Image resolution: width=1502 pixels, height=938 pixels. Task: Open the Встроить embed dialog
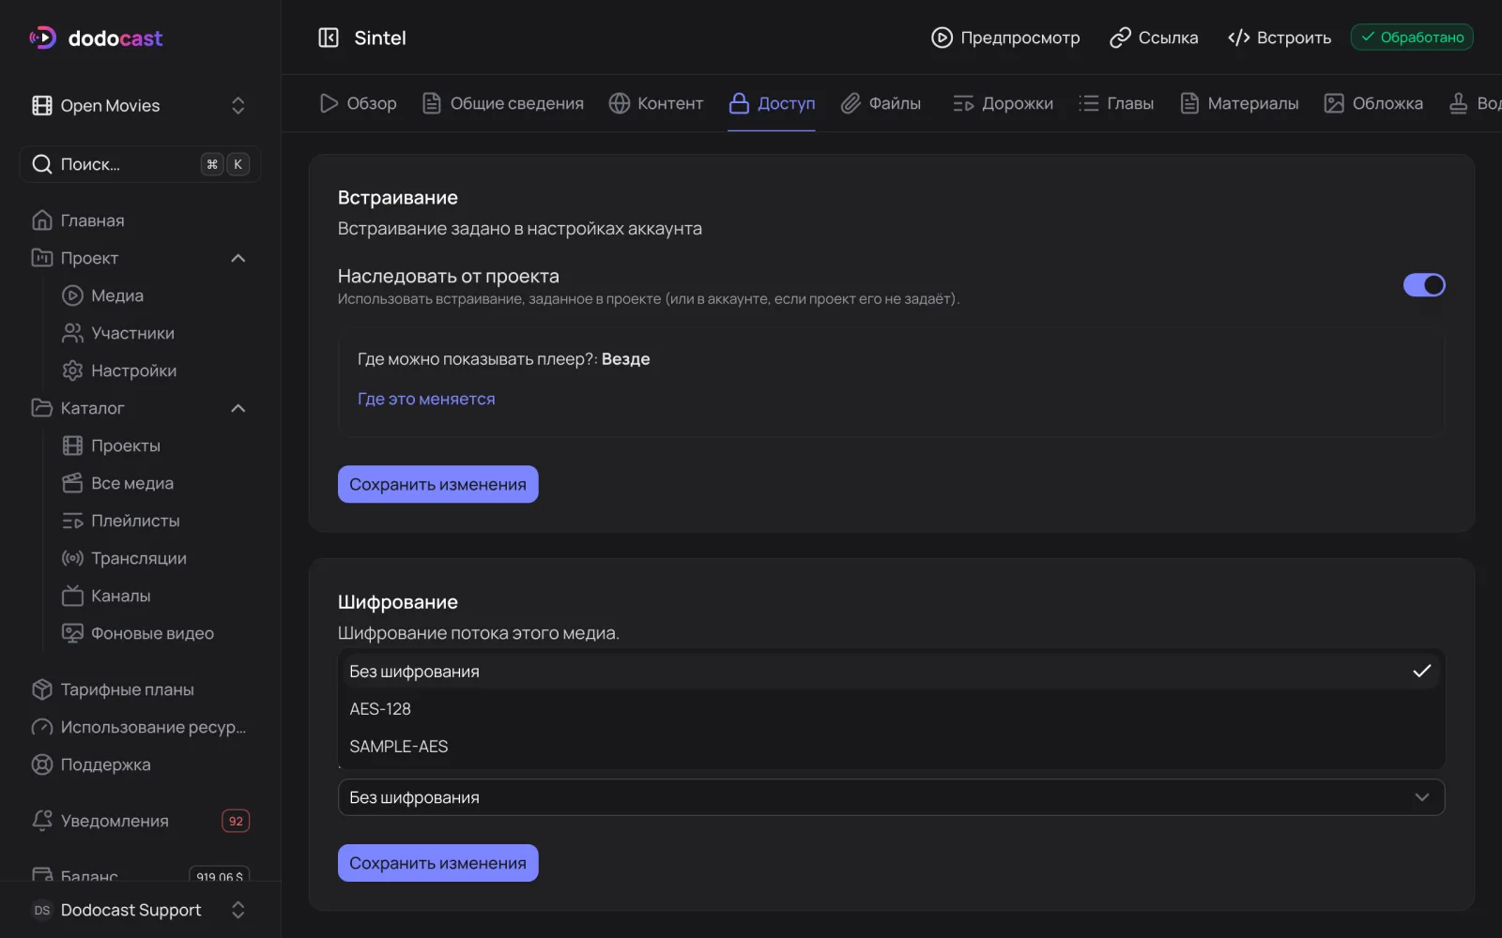[1280, 38]
